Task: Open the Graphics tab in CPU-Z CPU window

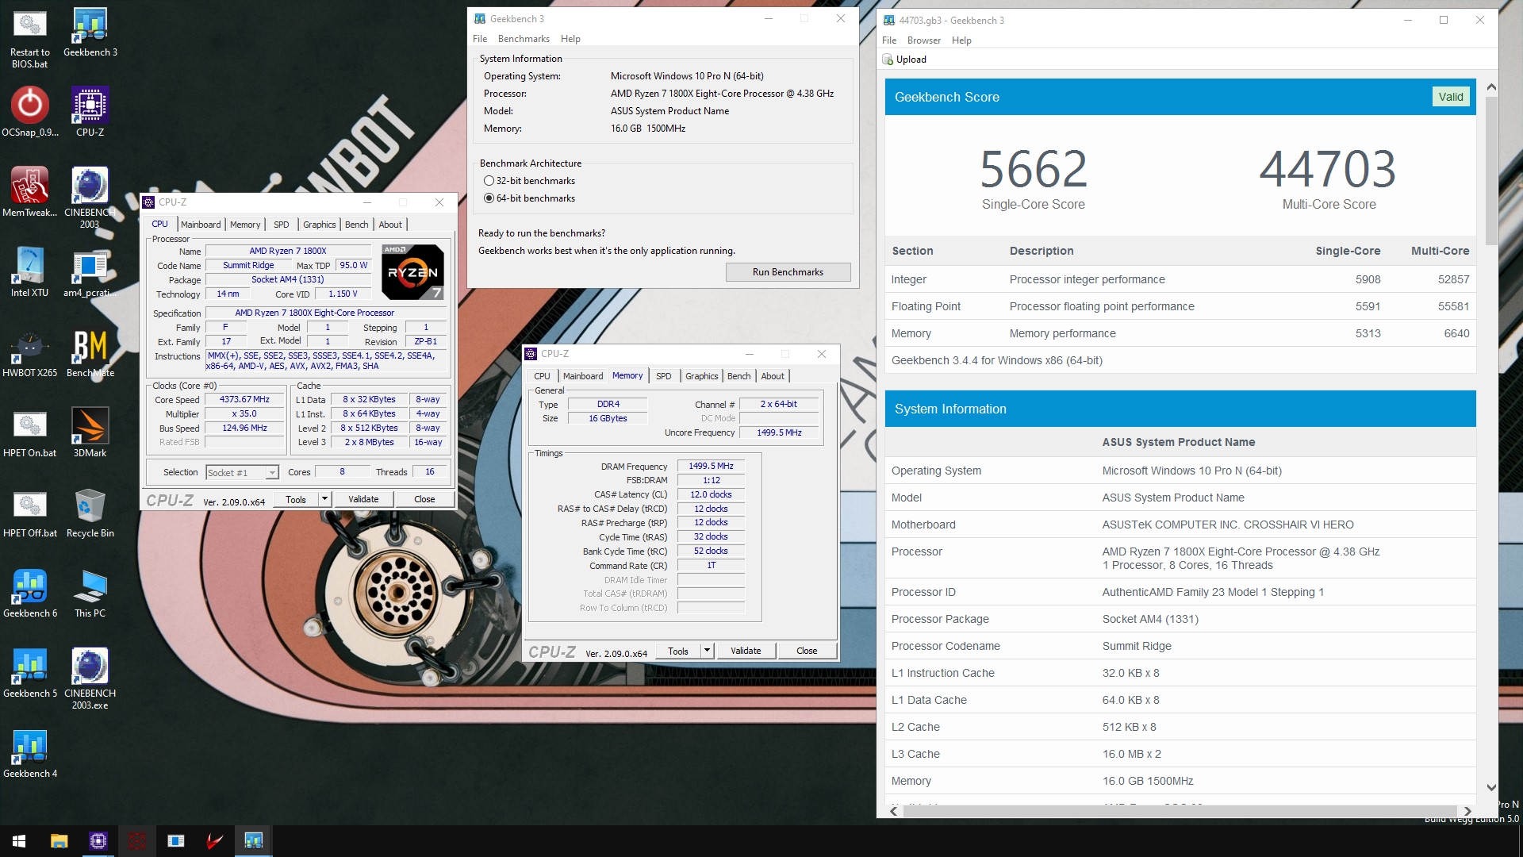Action: (x=320, y=225)
